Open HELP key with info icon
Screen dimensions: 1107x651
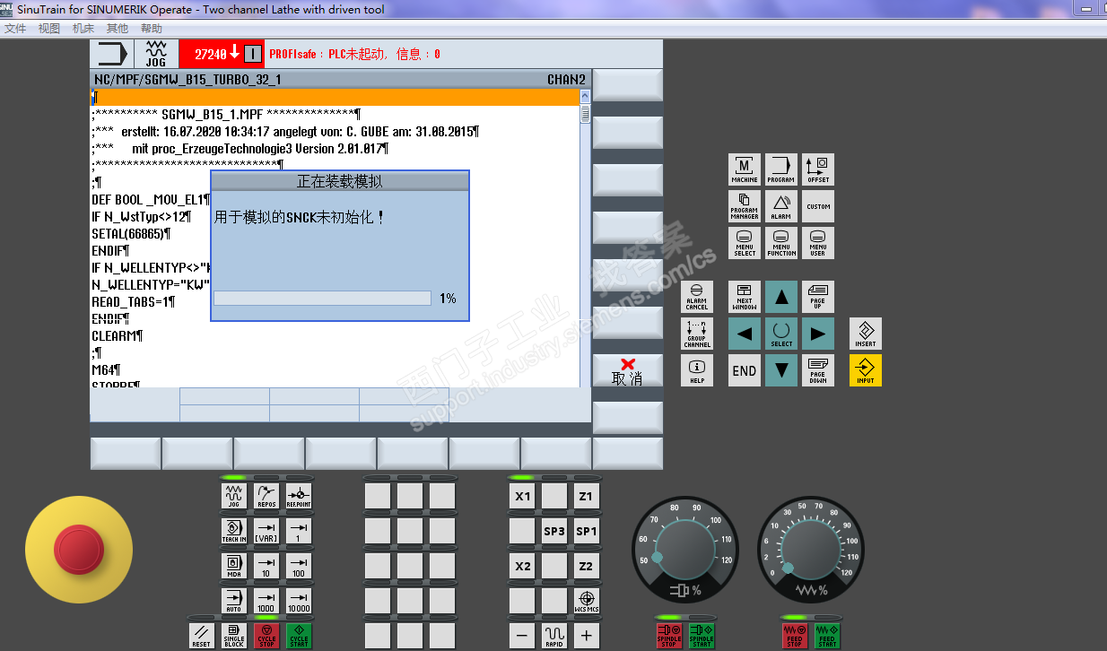pos(697,370)
